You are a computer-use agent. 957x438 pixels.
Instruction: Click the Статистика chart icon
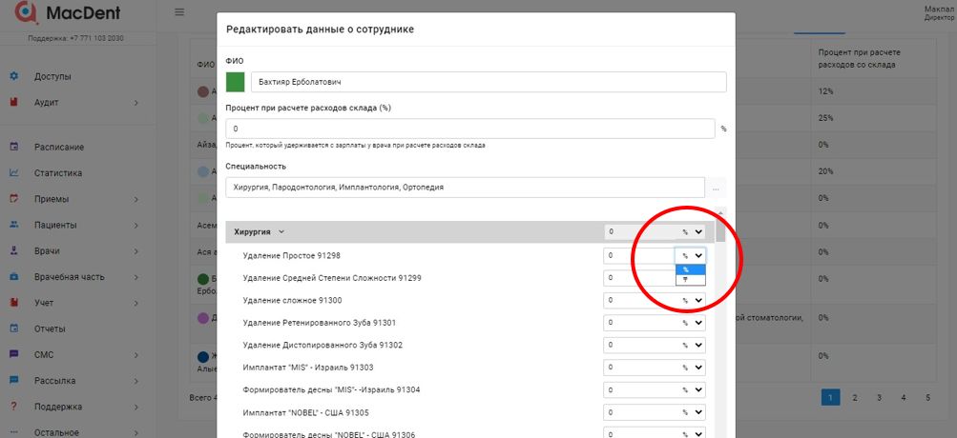[14, 173]
